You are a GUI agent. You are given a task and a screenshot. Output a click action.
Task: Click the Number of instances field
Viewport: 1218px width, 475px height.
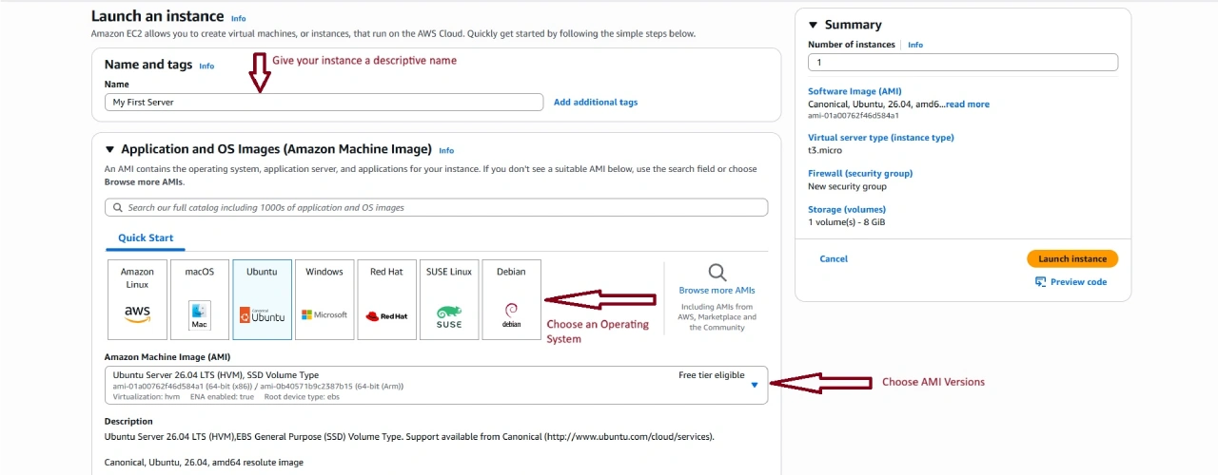[963, 62]
